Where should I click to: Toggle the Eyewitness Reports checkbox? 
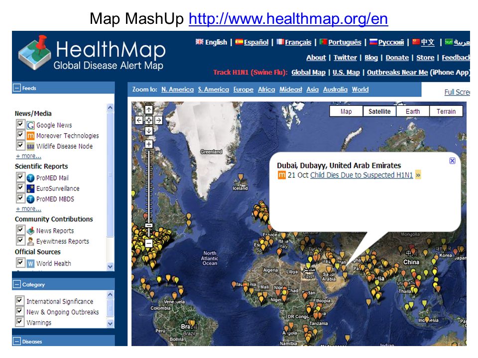coord(20,241)
